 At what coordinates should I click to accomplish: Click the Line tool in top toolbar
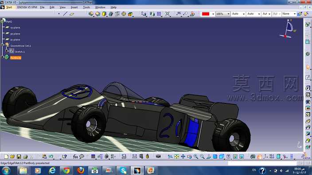click(x=65, y=14)
